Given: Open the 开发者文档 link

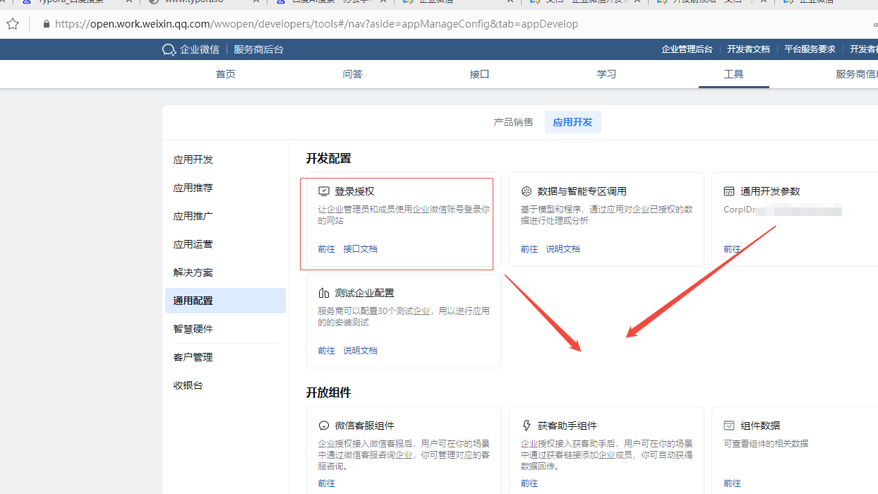Looking at the screenshot, I should tap(747, 49).
